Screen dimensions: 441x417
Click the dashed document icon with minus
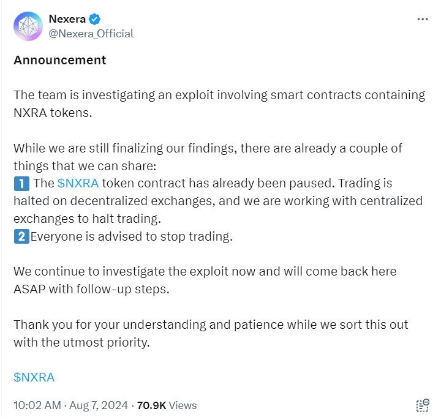(x=423, y=405)
